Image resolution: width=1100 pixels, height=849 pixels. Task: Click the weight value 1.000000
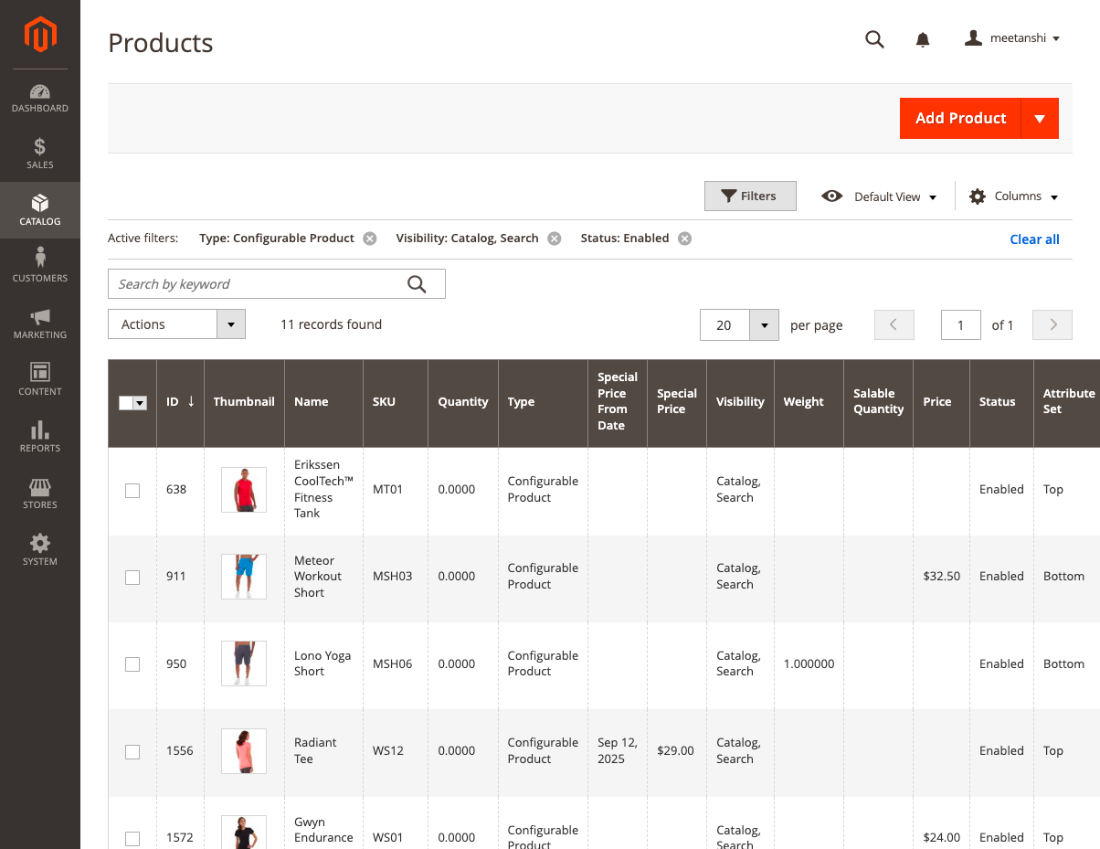click(809, 664)
